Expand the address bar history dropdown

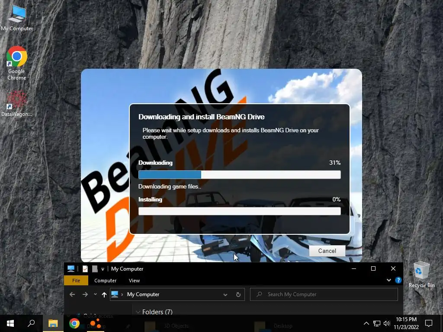tap(225, 294)
